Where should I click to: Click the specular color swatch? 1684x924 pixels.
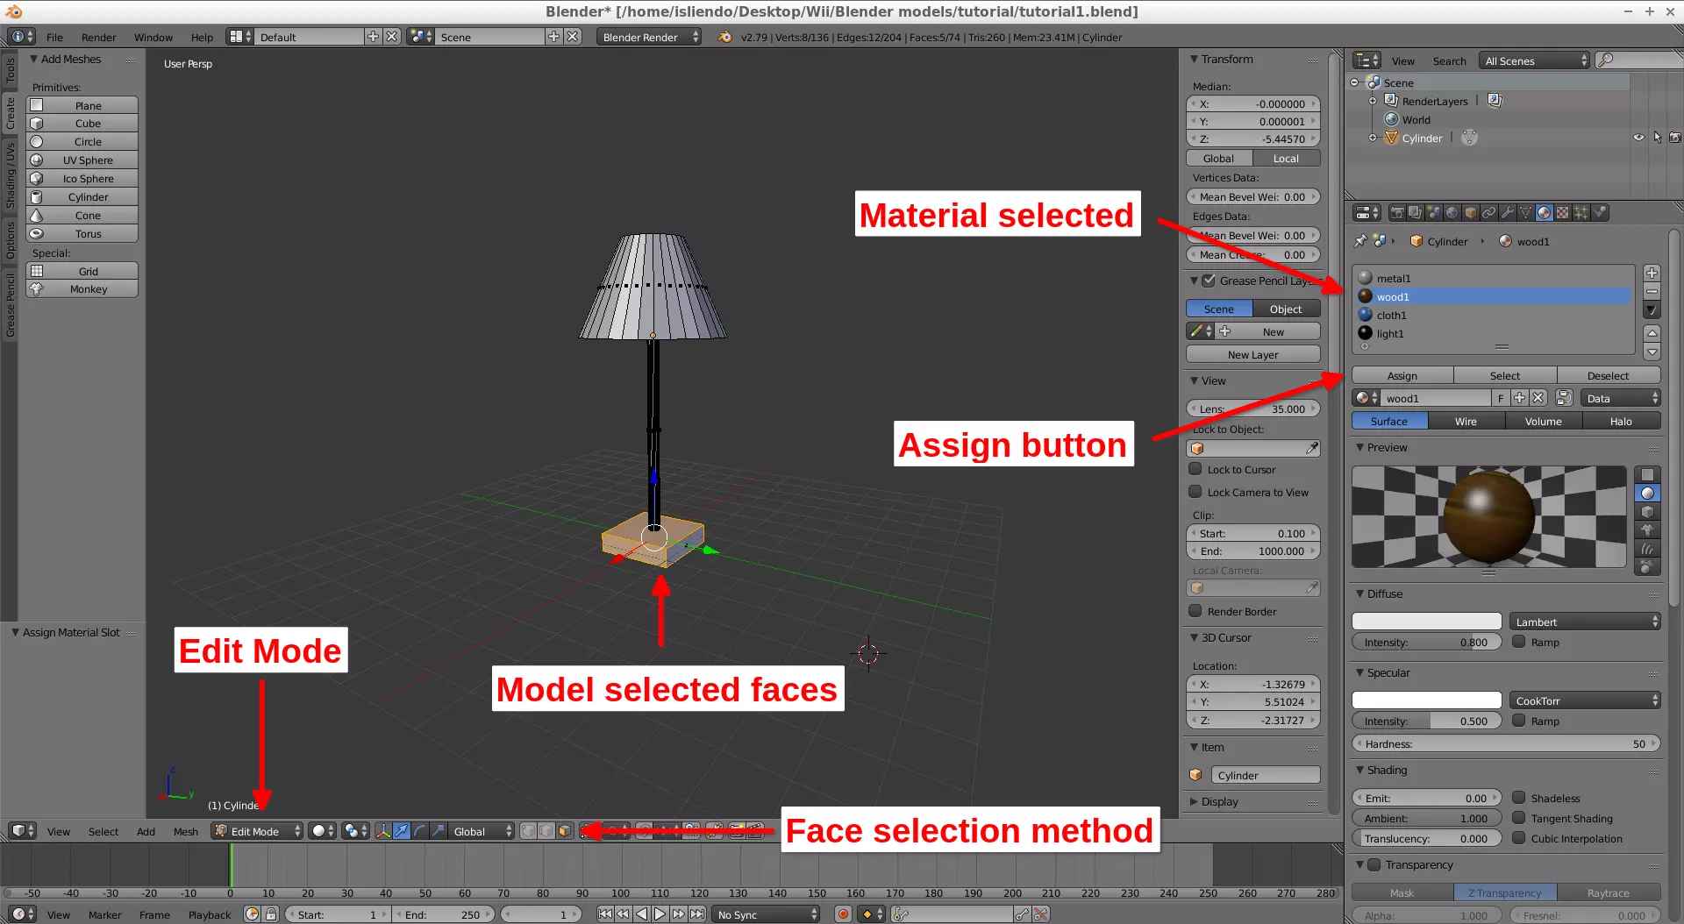(1427, 700)
